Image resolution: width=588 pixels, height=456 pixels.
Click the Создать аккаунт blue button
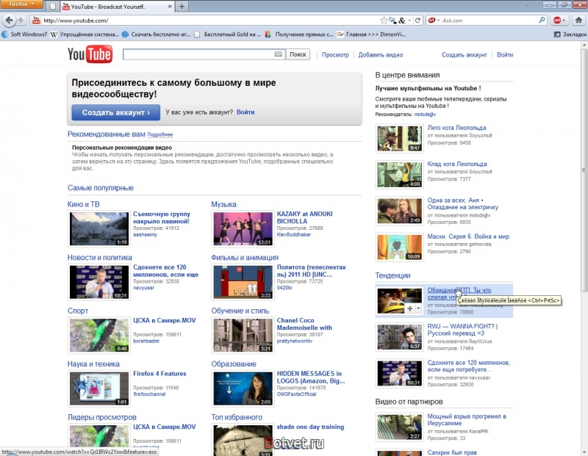[x=115, y=112]
